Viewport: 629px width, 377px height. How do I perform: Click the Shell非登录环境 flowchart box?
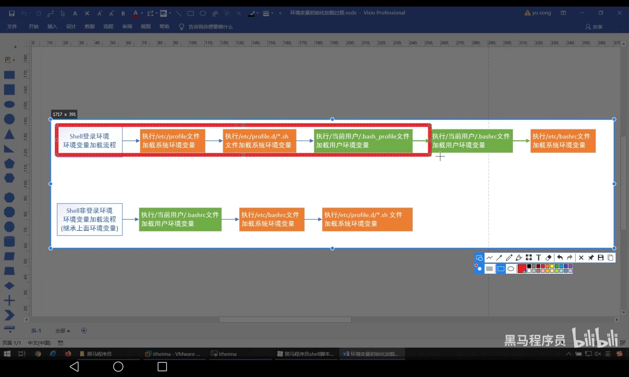click(x=90, y=219)
